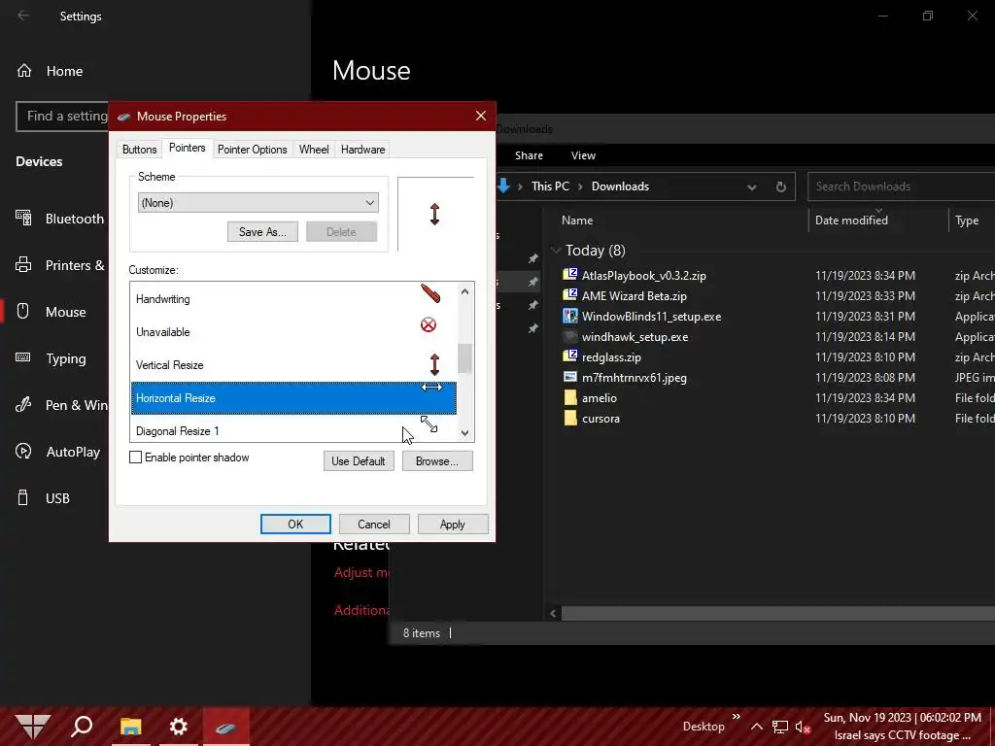The image size is (995, 746).
Task: Close the Mouse Properties dialog
Action: pos(481,116)
